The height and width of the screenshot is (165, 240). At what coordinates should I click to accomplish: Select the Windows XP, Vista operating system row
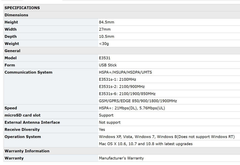167,137
